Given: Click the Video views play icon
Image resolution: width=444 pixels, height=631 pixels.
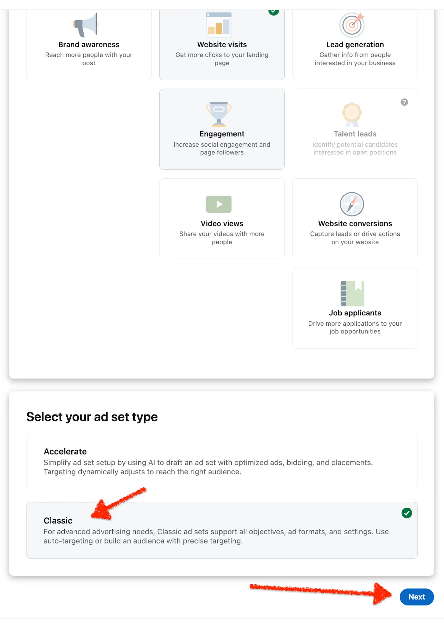Looking at the screenshot, I should [219, 204].
